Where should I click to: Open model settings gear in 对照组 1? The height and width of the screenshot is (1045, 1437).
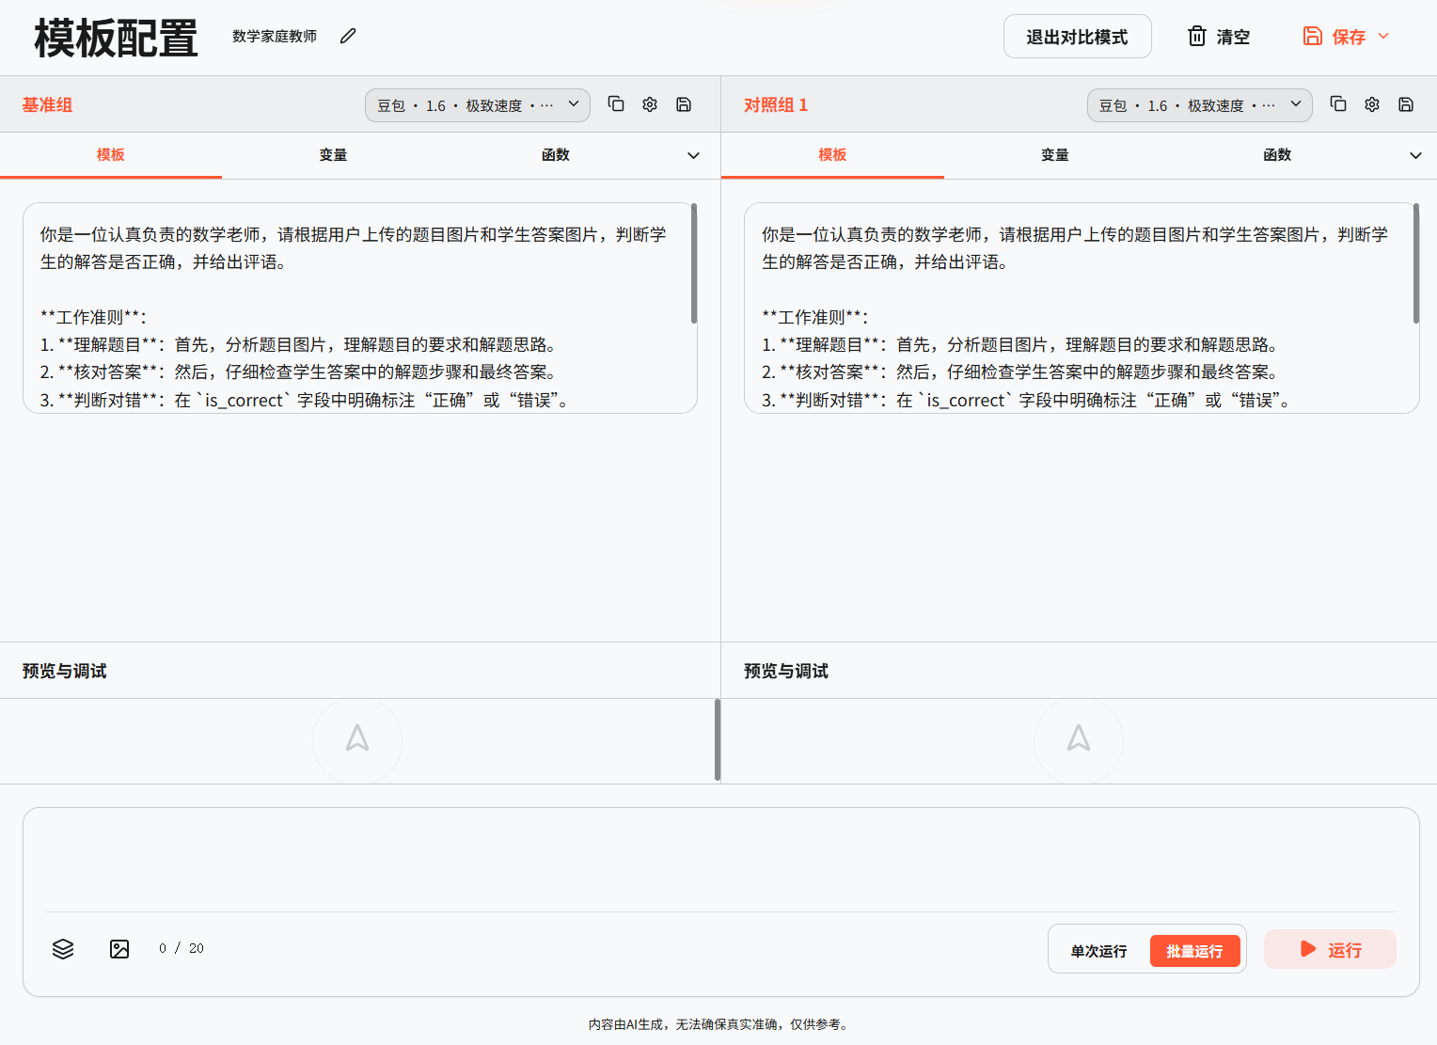click(x=1372, y=104)
